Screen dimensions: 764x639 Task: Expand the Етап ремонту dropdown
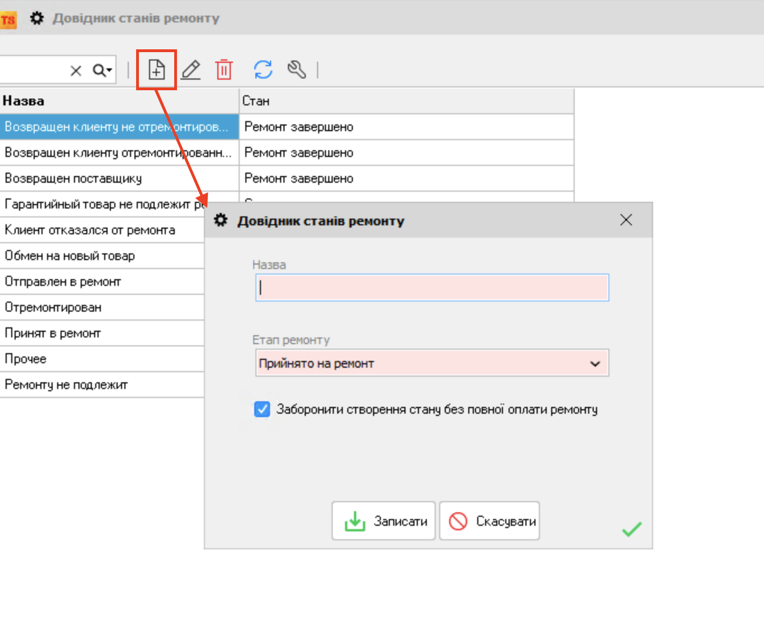coord(595,364)
